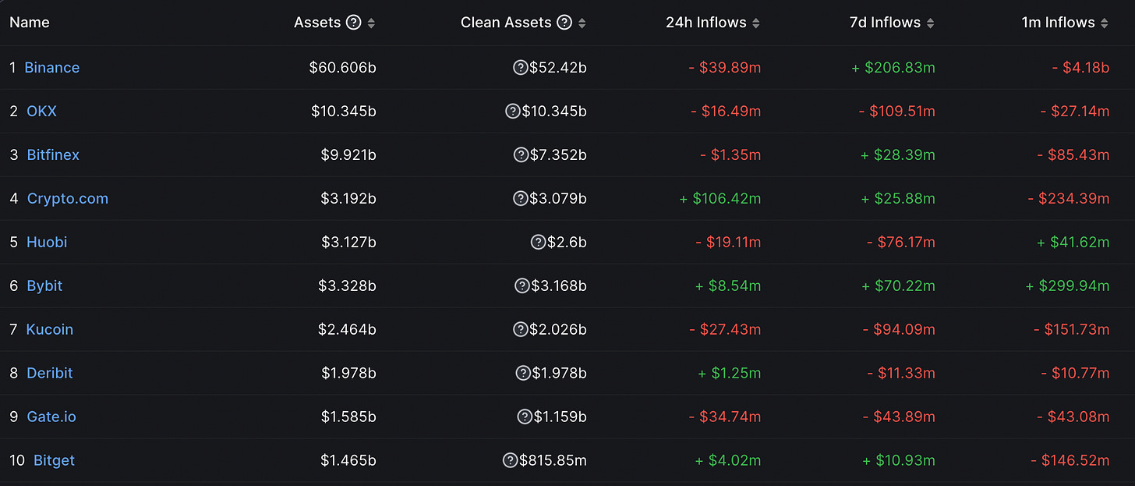Sort by Clean Assets using its sort arrows

(582, 23)
